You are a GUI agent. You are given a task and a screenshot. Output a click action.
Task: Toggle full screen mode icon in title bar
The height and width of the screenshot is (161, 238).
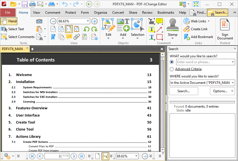point(196,4)
